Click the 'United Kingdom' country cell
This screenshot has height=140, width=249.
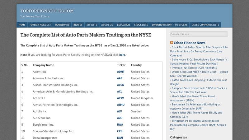coord(142,98)
